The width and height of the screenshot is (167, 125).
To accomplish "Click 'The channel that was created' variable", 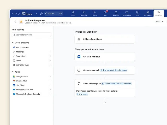I will coord(116,84).
